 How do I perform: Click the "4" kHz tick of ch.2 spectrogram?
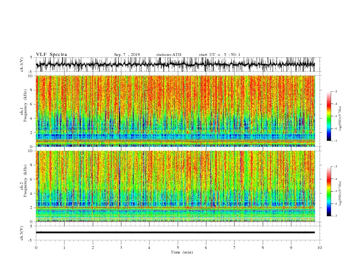(31, 194)
